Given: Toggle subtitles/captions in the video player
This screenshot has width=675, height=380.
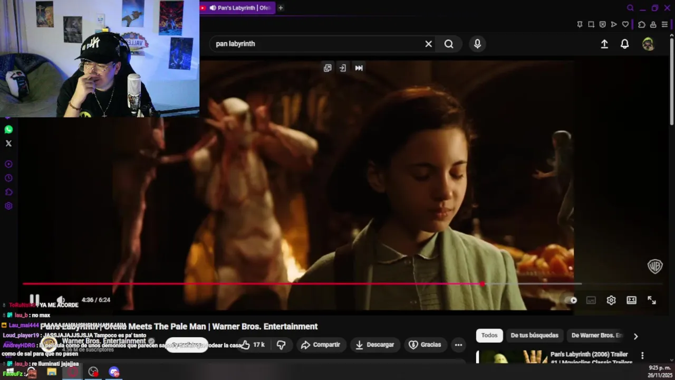Looking at the screenshot, I should (x=591, y=300).
